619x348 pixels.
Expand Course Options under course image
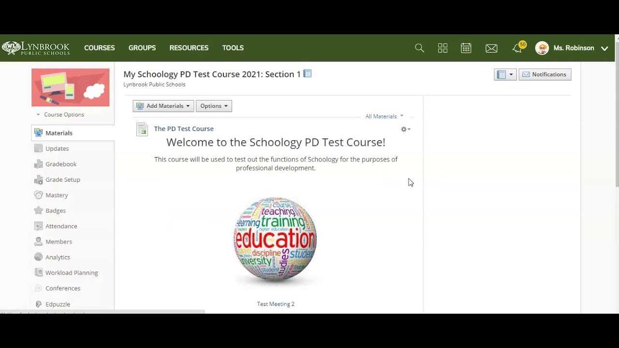pos(60,115)
